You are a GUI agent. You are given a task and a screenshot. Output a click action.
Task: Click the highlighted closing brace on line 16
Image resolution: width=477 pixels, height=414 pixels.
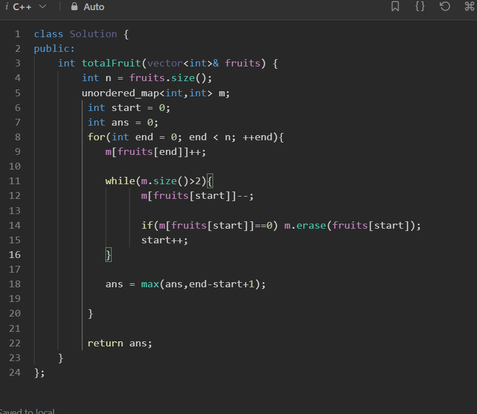pos(108,255)
